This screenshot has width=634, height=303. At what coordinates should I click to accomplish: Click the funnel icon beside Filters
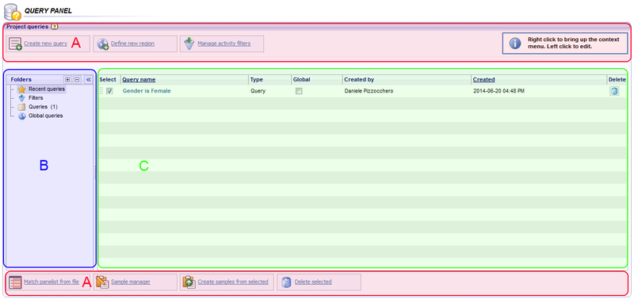click(x=22, y=98)
